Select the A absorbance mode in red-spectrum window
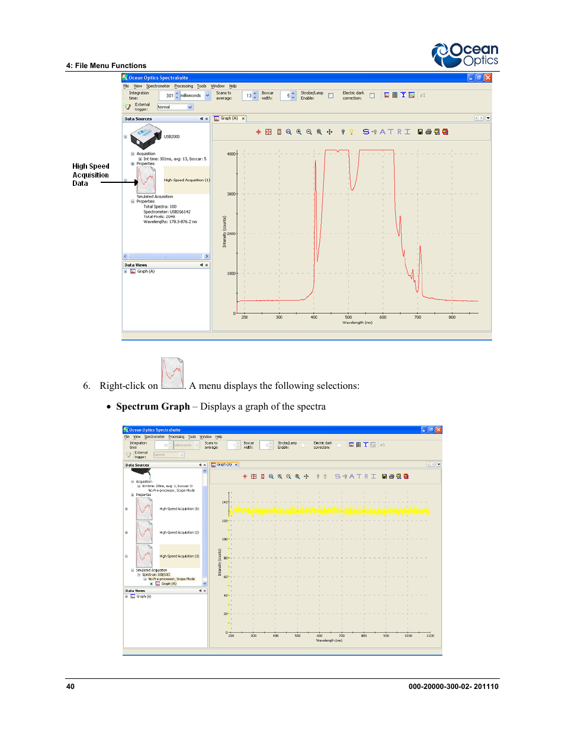 tap(383, 132)
